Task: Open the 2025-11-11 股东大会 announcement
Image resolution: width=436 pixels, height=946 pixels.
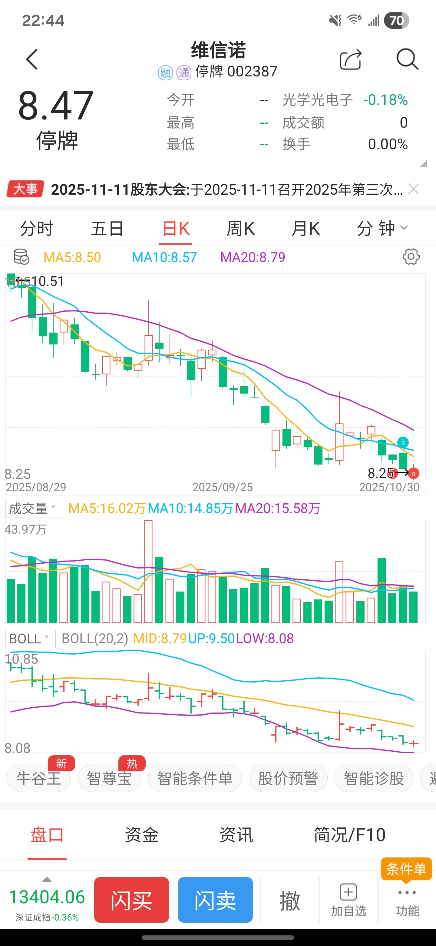Action: pos(226,190)
